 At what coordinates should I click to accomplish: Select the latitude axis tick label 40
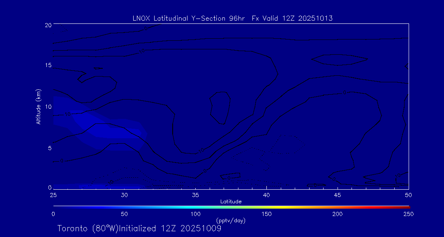pyautogui.click(x=266, y=195)
